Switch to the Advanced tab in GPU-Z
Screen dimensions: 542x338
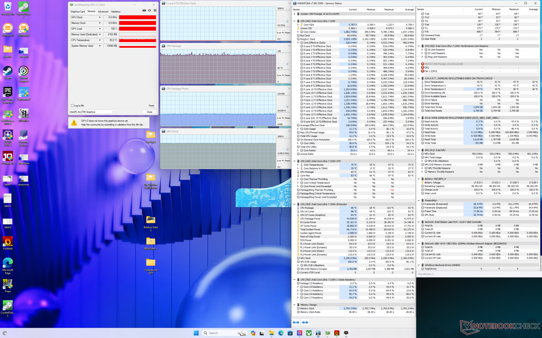pyautogui.click(x=103, y=12)
